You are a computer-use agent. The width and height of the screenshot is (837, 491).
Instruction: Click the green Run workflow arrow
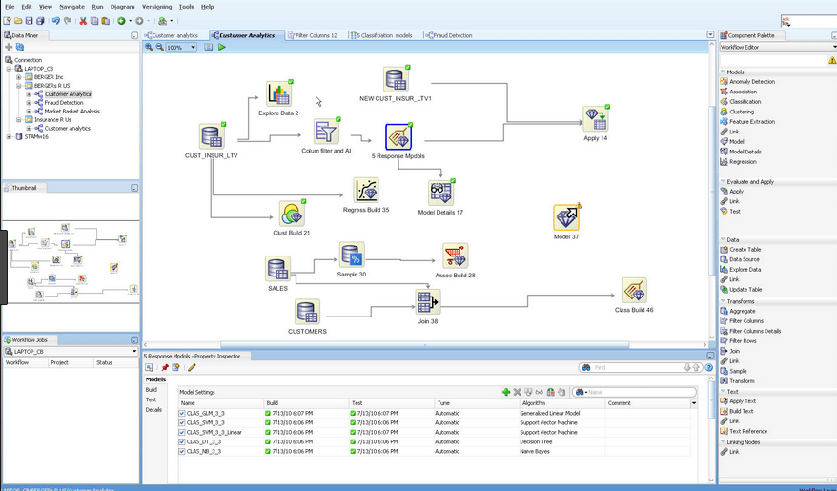(x=222, y=47)
